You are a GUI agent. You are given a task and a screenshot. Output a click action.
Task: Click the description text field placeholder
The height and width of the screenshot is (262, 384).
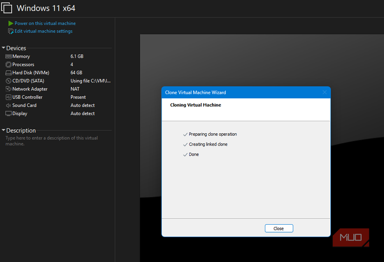point(52,141)
